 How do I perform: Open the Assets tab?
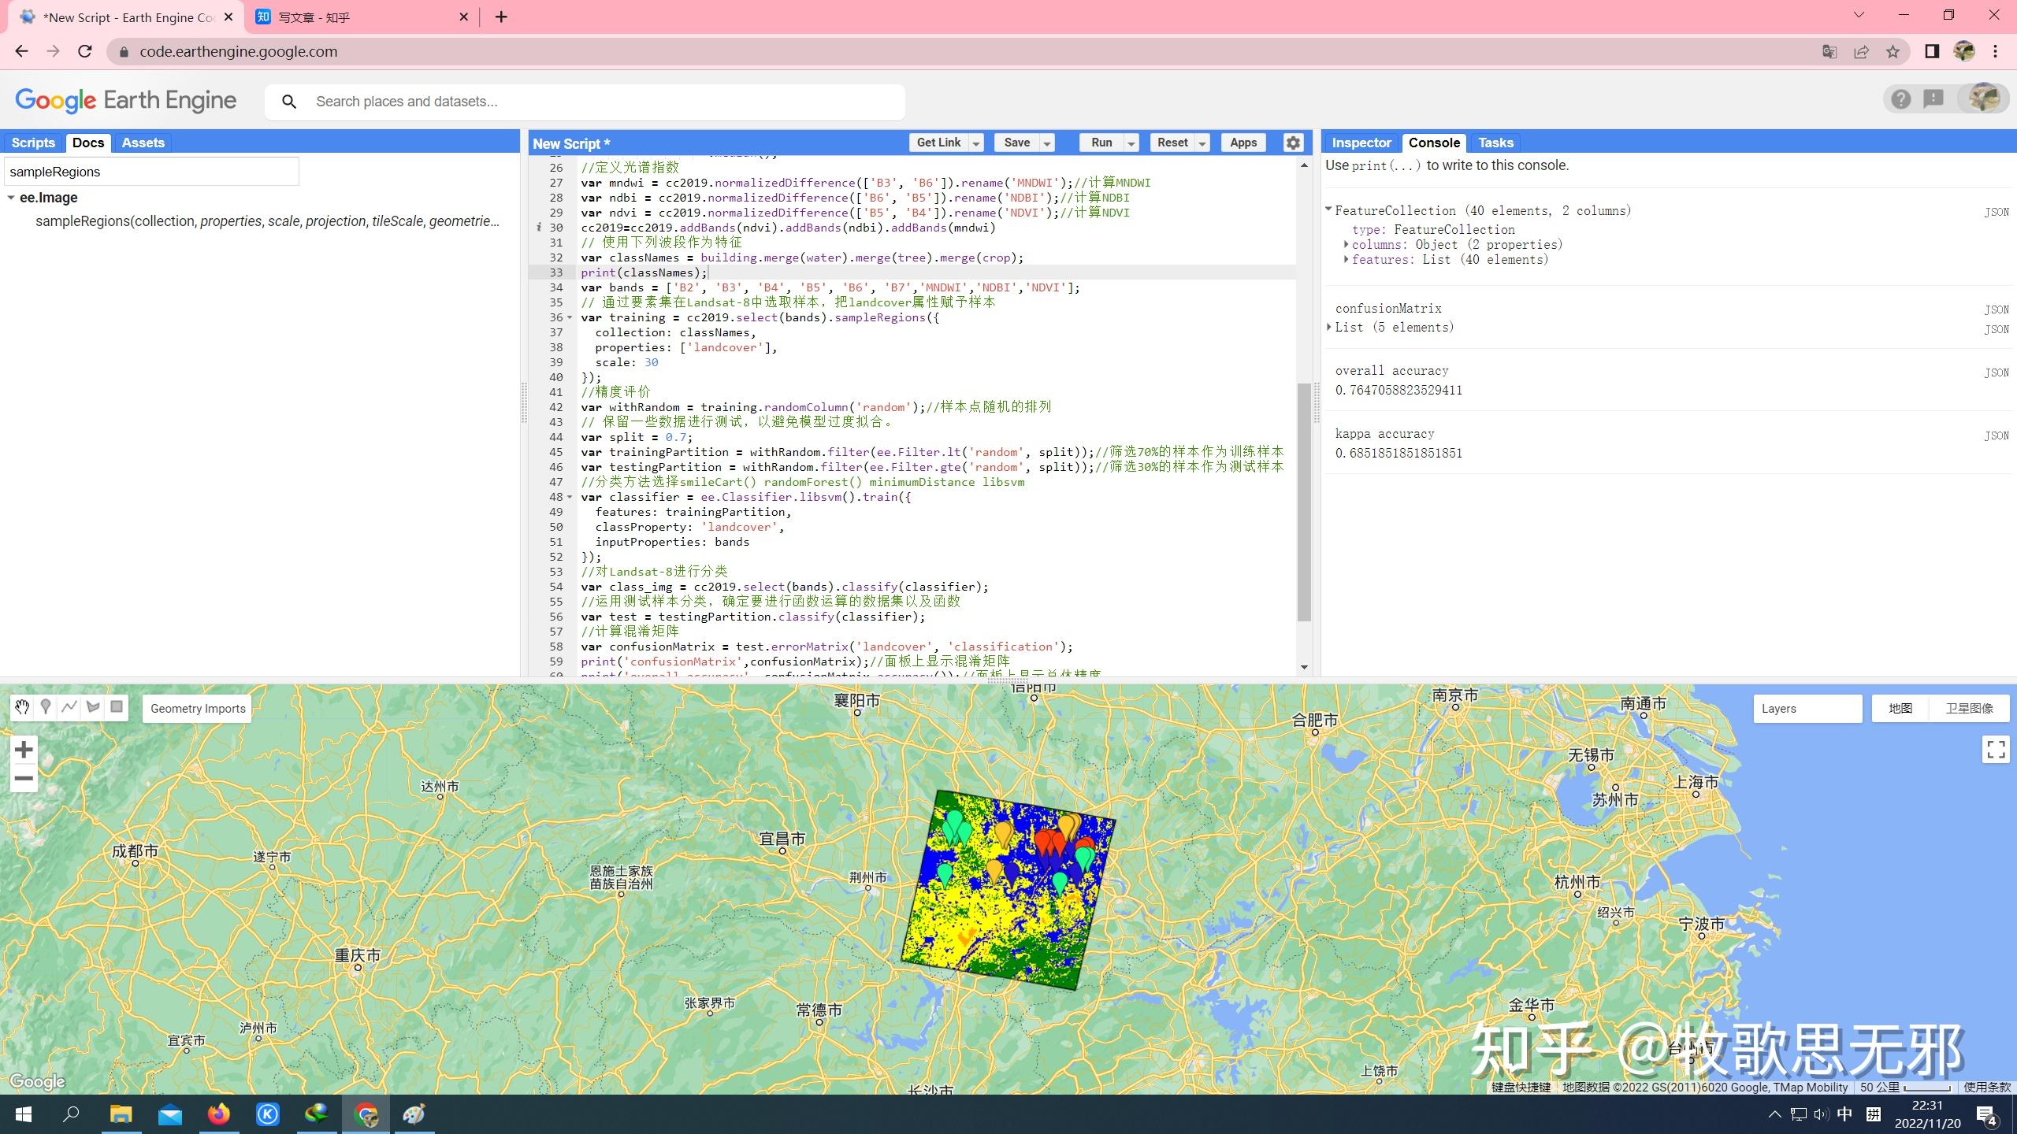point(143,143)
